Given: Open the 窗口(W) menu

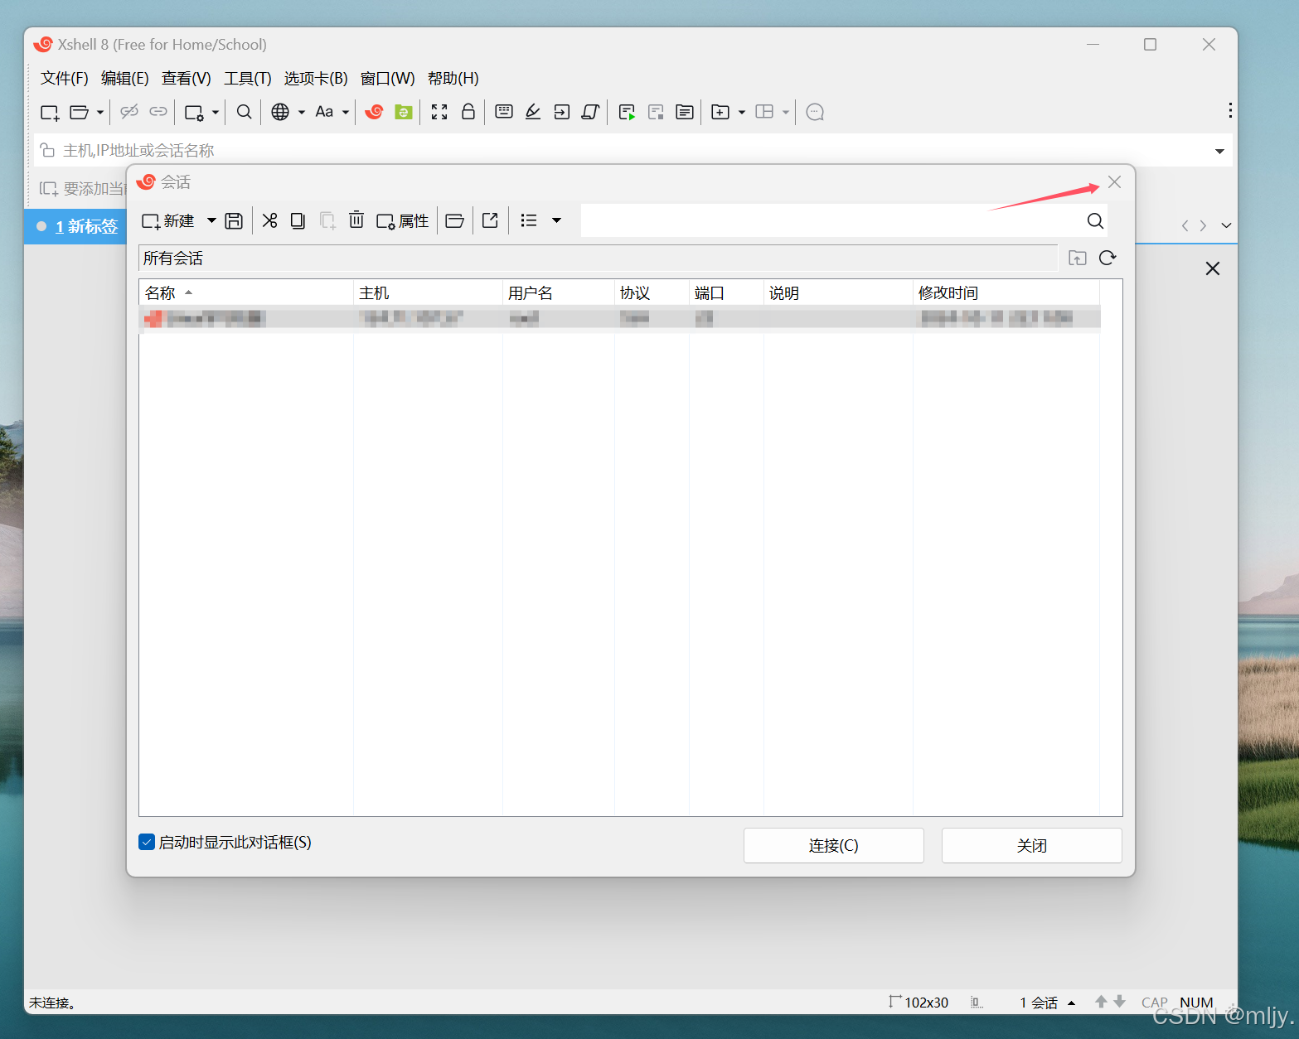Looking at the screenshot, I should 388,78.
